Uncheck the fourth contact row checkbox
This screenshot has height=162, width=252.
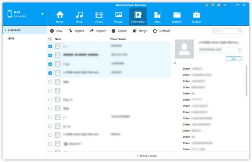(50, 73)
